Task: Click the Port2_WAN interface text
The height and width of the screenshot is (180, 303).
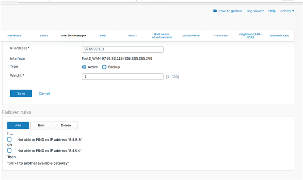Action: click(x=117, y=59)
